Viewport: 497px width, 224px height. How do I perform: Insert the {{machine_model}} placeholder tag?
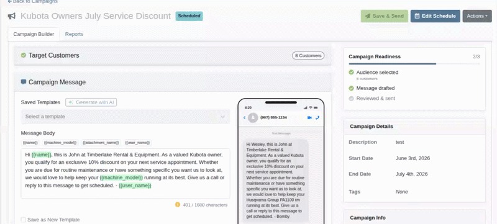click(x=60, y=143)
